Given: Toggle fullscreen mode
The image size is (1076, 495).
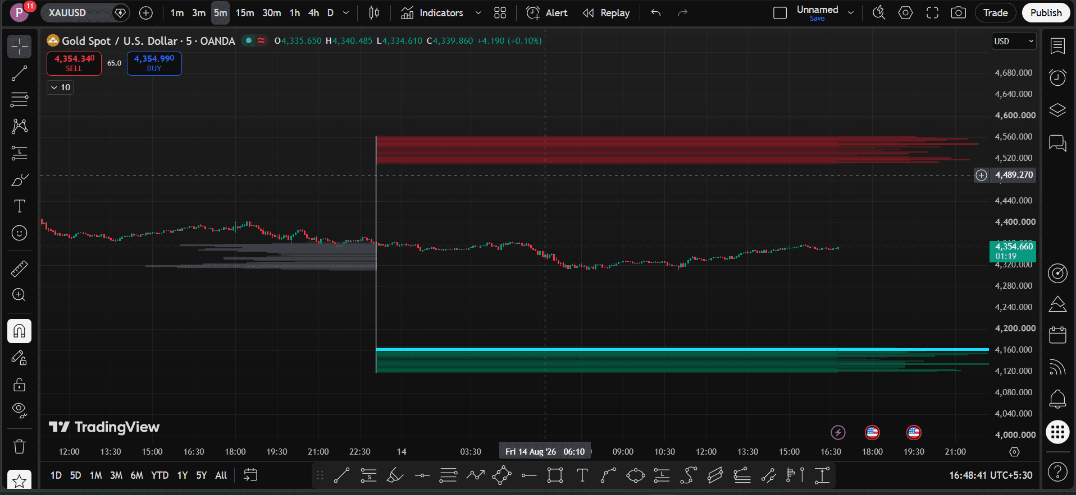Looking at the screenshot, I should [x=932, y=13].
